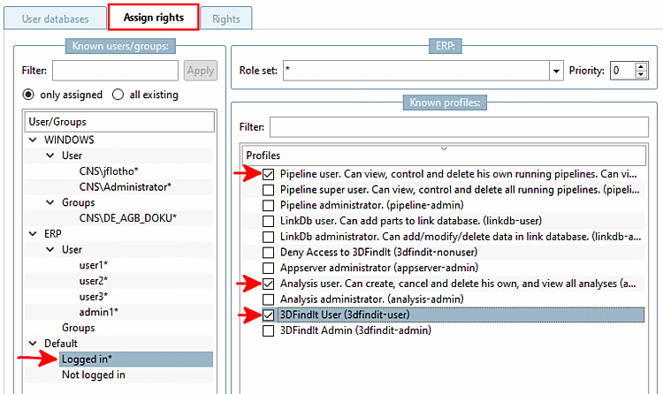Click the Known users Filter text field

pyautogui.click(x=116, y=71)
